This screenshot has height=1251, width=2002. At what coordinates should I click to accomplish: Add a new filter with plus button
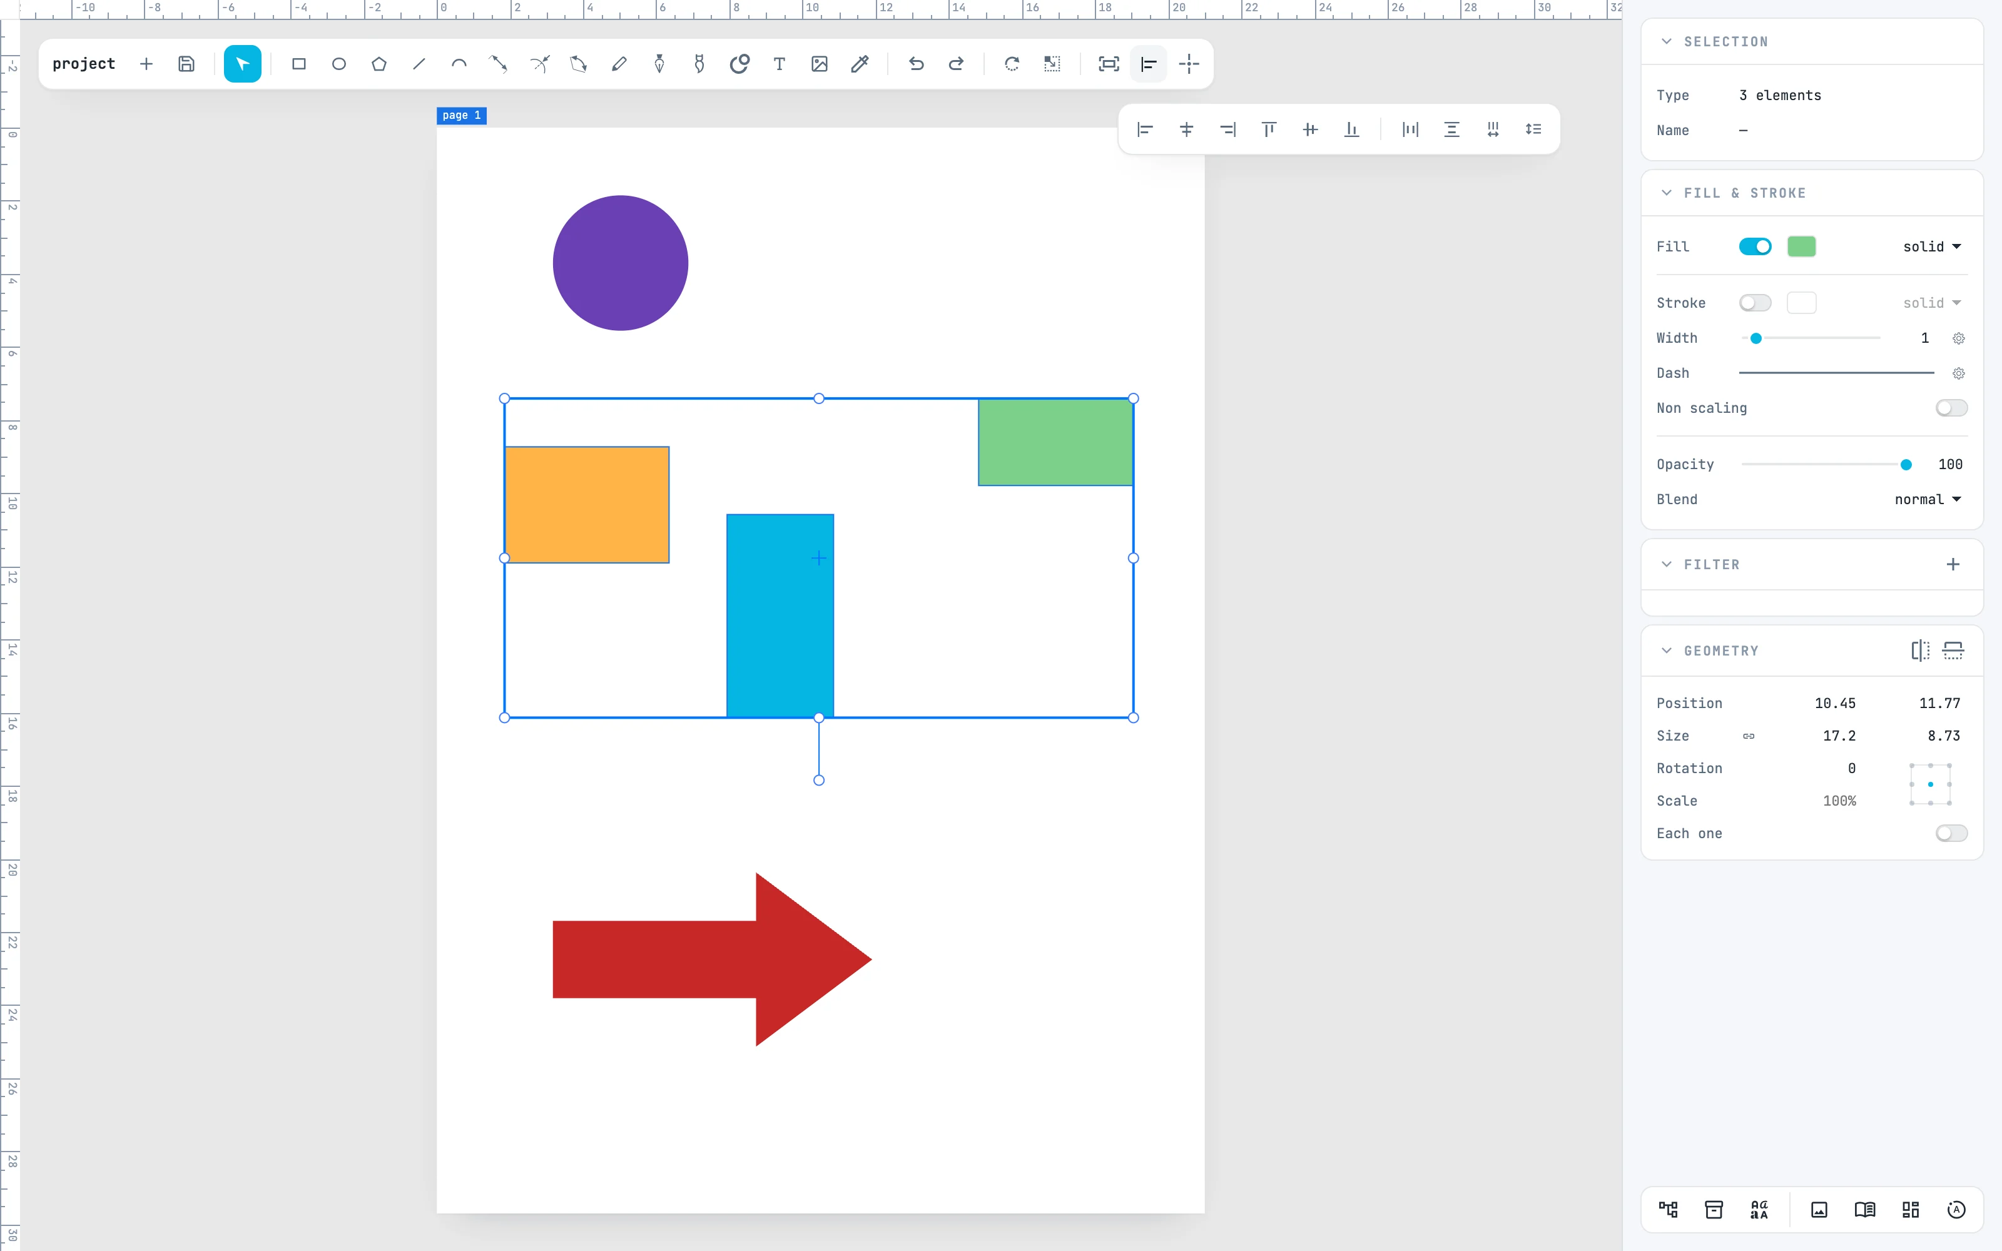pos(1953,564)
